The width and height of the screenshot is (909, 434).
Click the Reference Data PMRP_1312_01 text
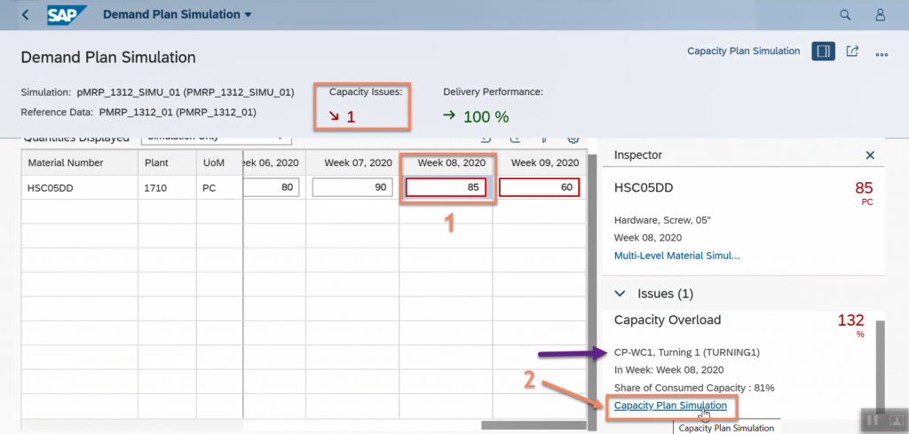[x=178, y=112]
